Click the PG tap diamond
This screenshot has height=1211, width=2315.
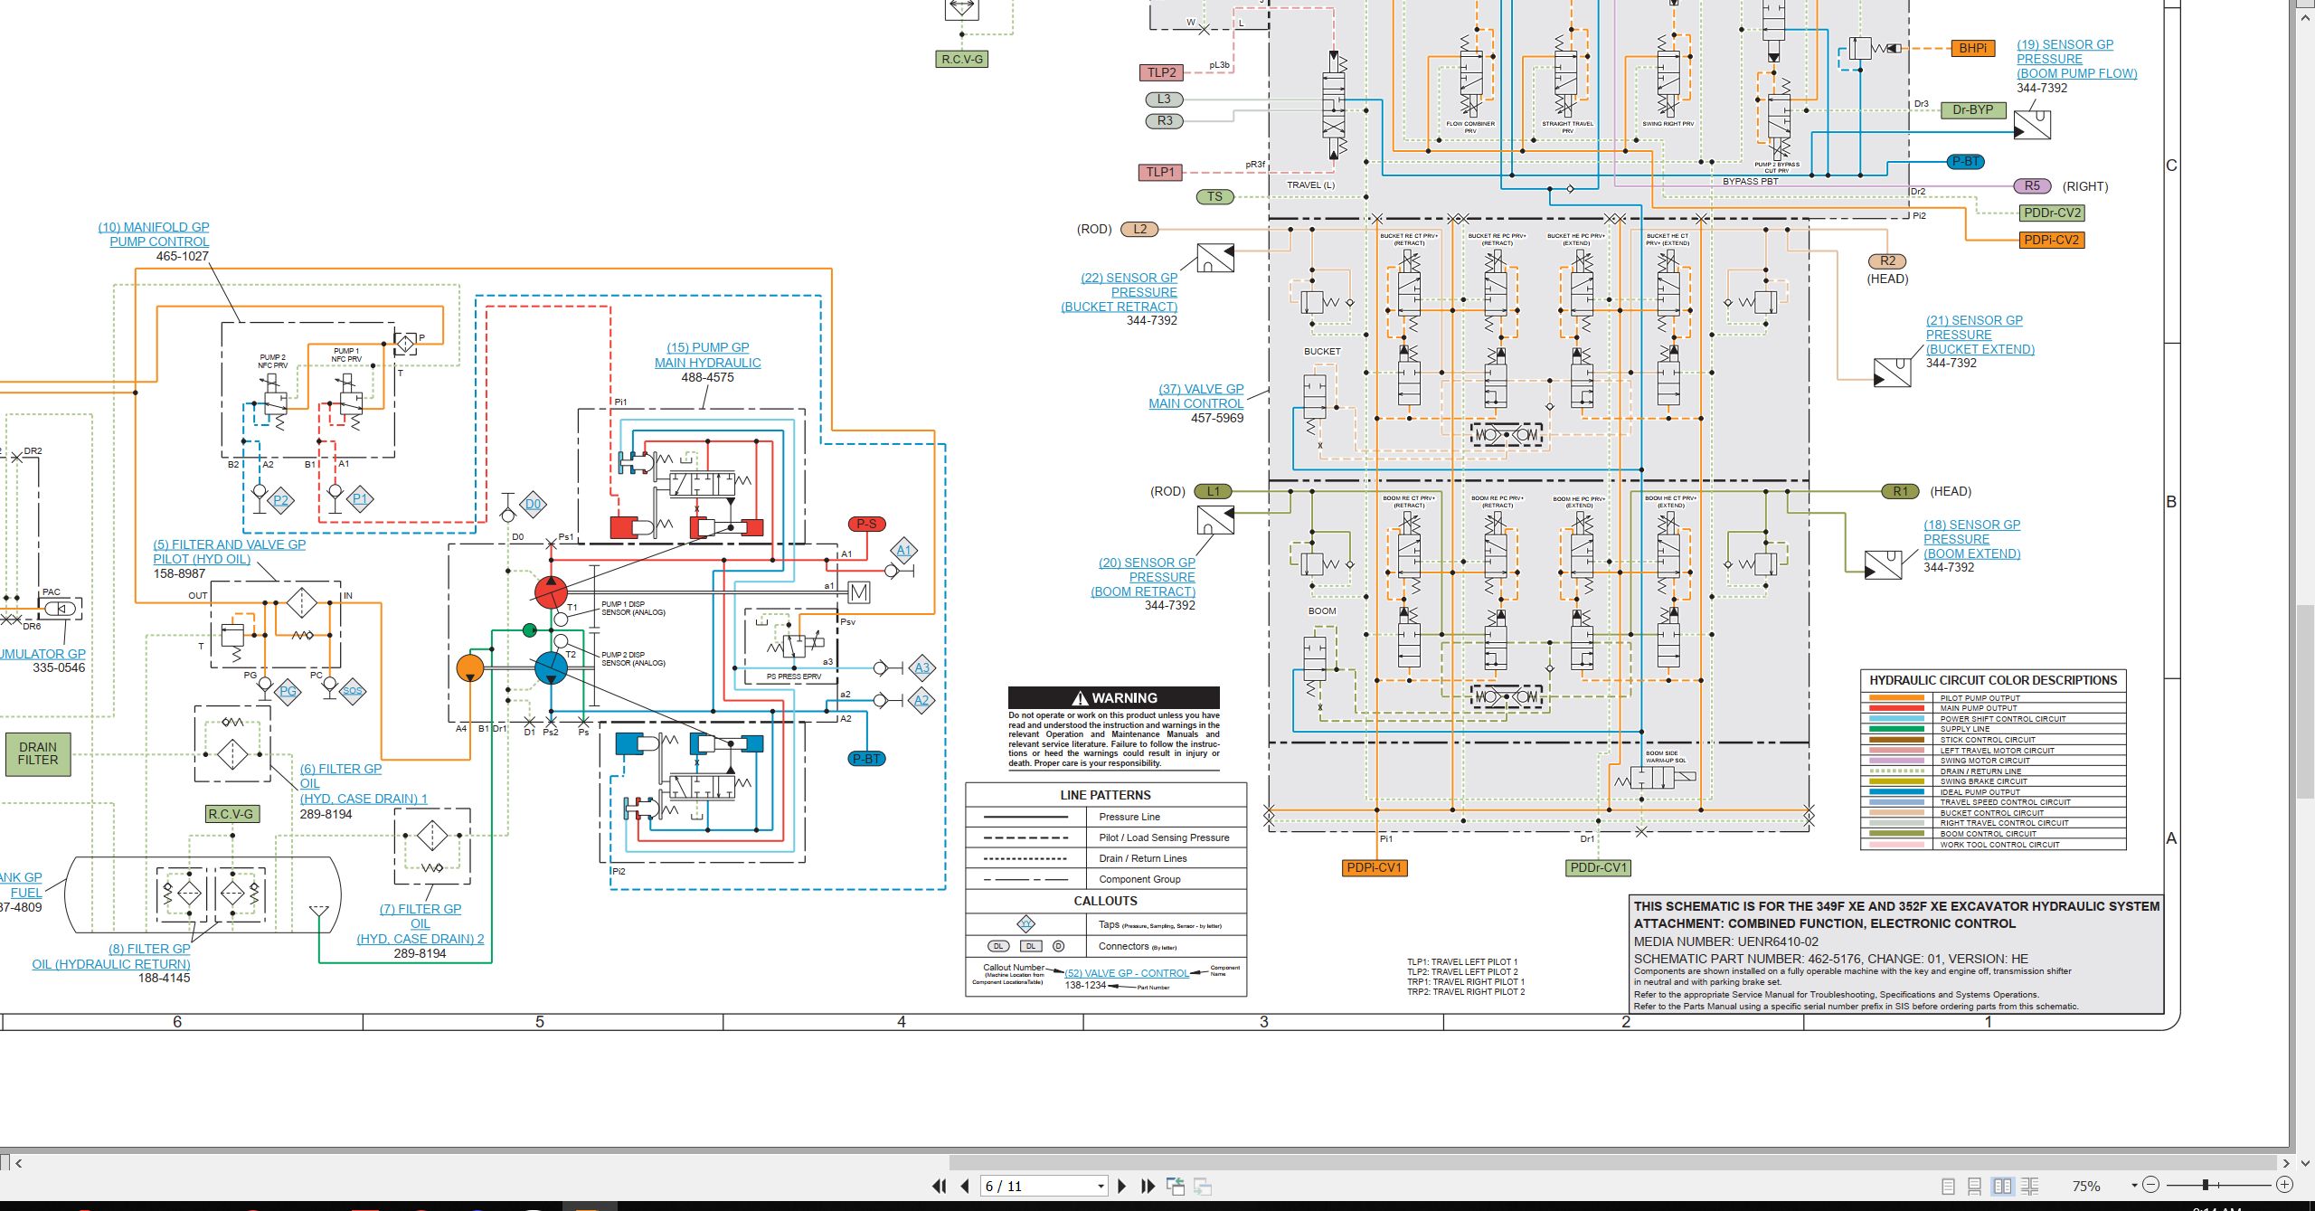click(288, 692)
